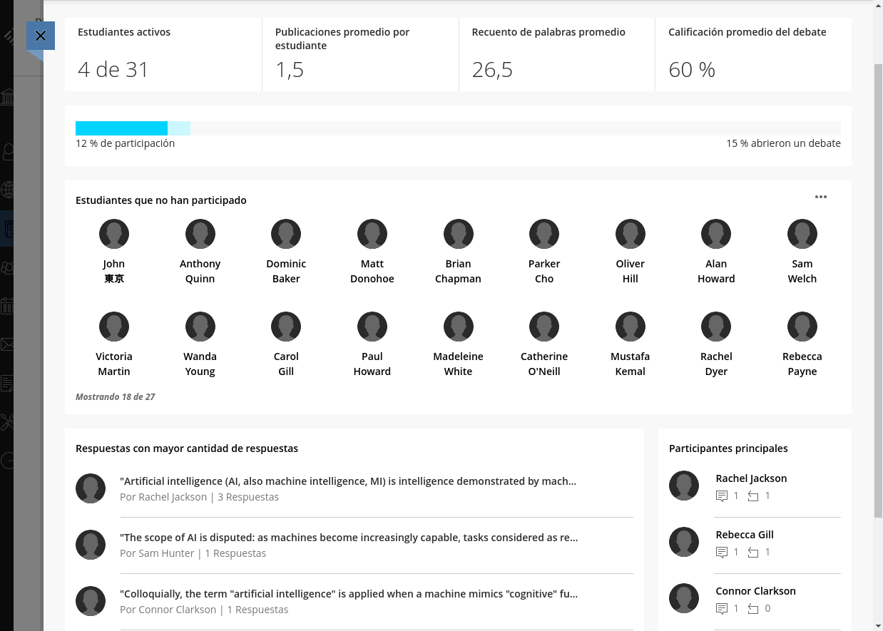Close the discussion analytics panel
883x631 pixels.
[x=41, y=36]
